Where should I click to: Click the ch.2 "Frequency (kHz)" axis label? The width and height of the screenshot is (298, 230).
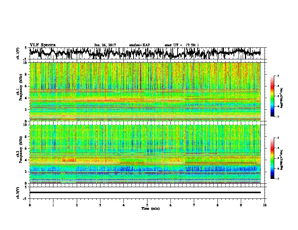click(x=21, y=150)
